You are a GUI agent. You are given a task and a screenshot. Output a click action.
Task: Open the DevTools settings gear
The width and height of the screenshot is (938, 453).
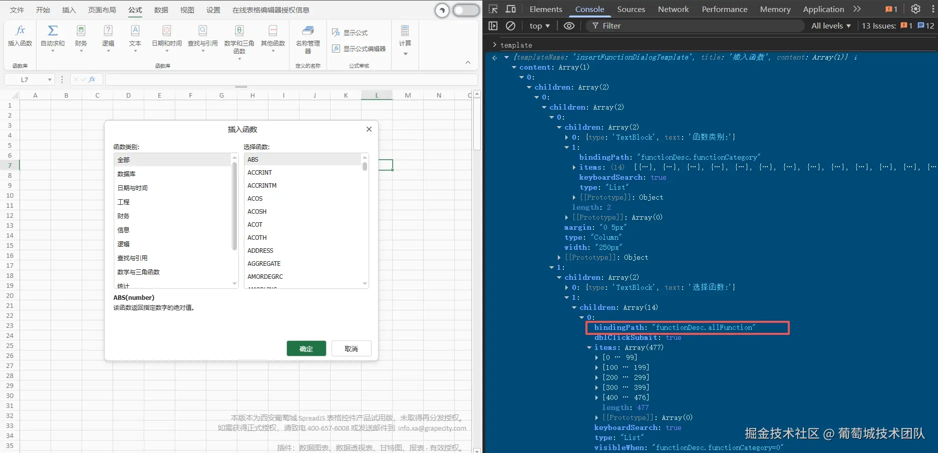[x=915, y=9]
